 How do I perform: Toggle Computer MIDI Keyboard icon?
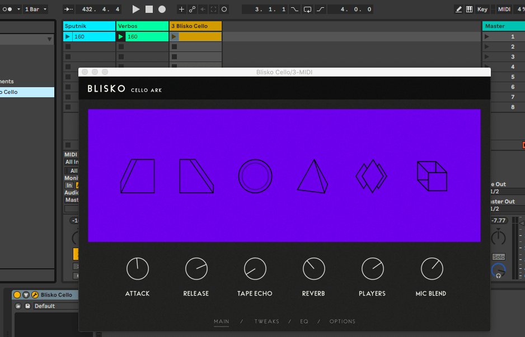(x=470, y=10)
